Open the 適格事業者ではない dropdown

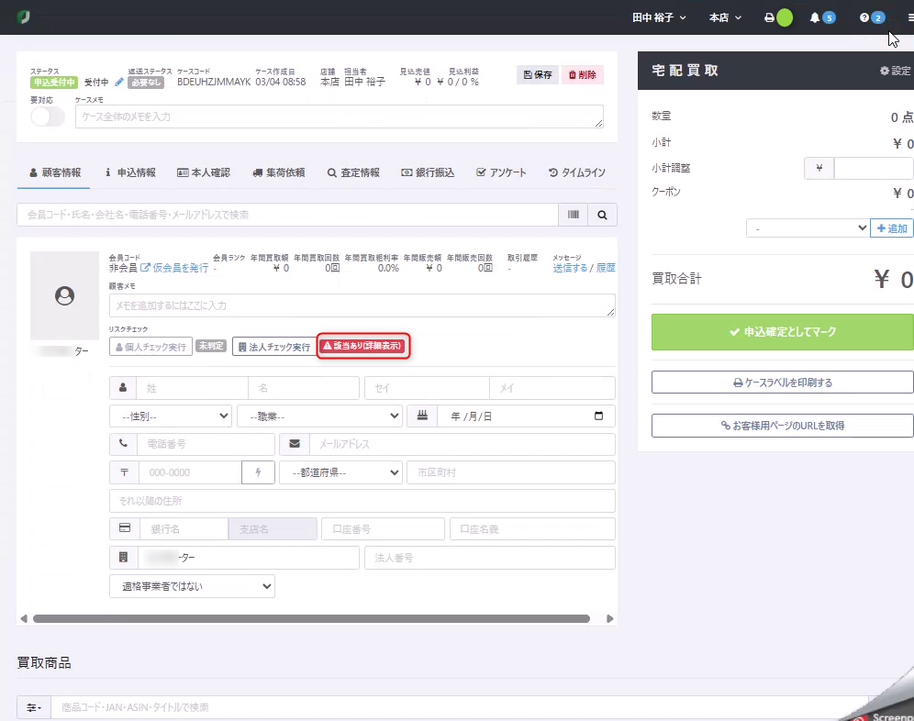click(192, 586)
